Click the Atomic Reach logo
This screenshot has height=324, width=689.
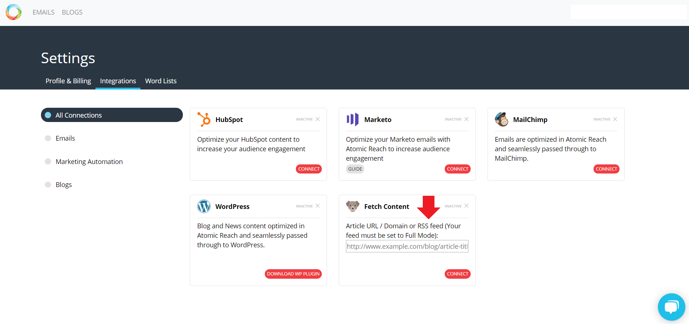(x=14, y=12)
